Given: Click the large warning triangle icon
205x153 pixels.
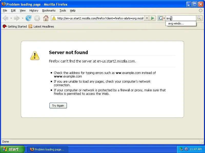Looking at the screenshot, I should tap(35, 56).
